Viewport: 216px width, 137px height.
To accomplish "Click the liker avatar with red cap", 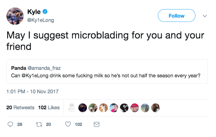I will pos(135,107).
